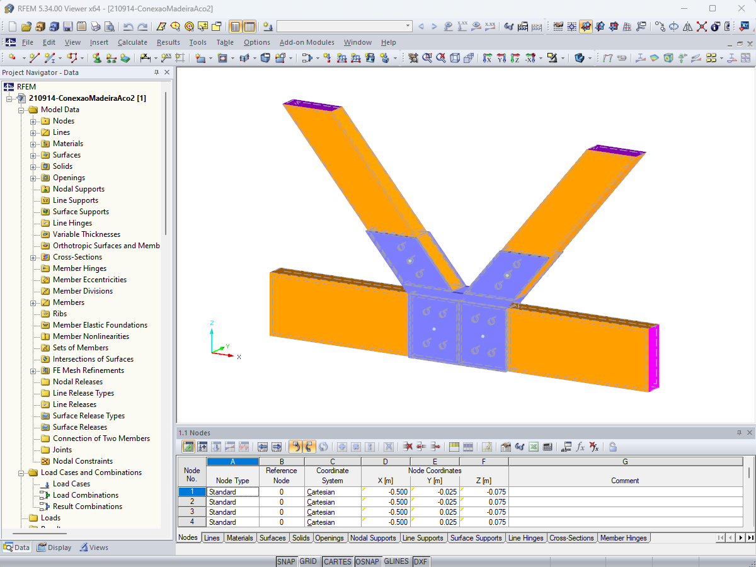
Task: Open the Results menu
Action: pos(168,42)
